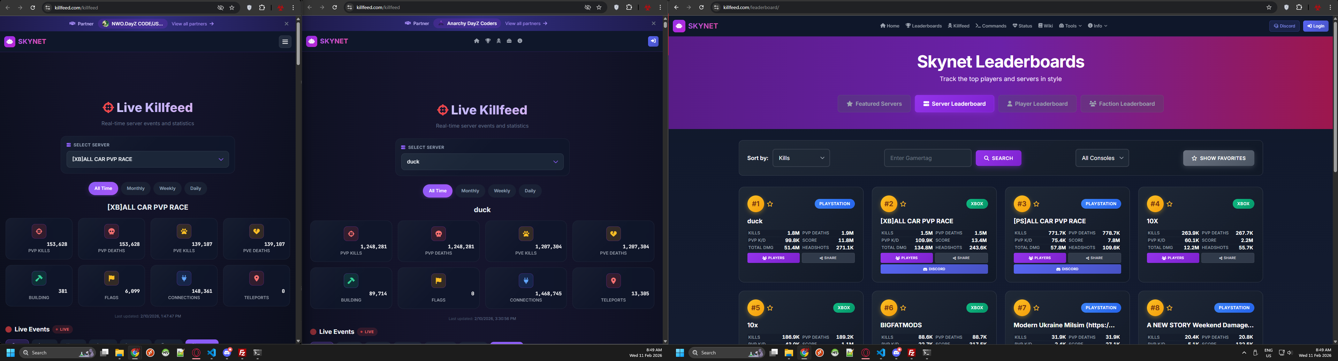The height and width of the screenshot is (361, 1338).
Task: Click the Enter Gamertag search field
Action: (x=928, y=158)
